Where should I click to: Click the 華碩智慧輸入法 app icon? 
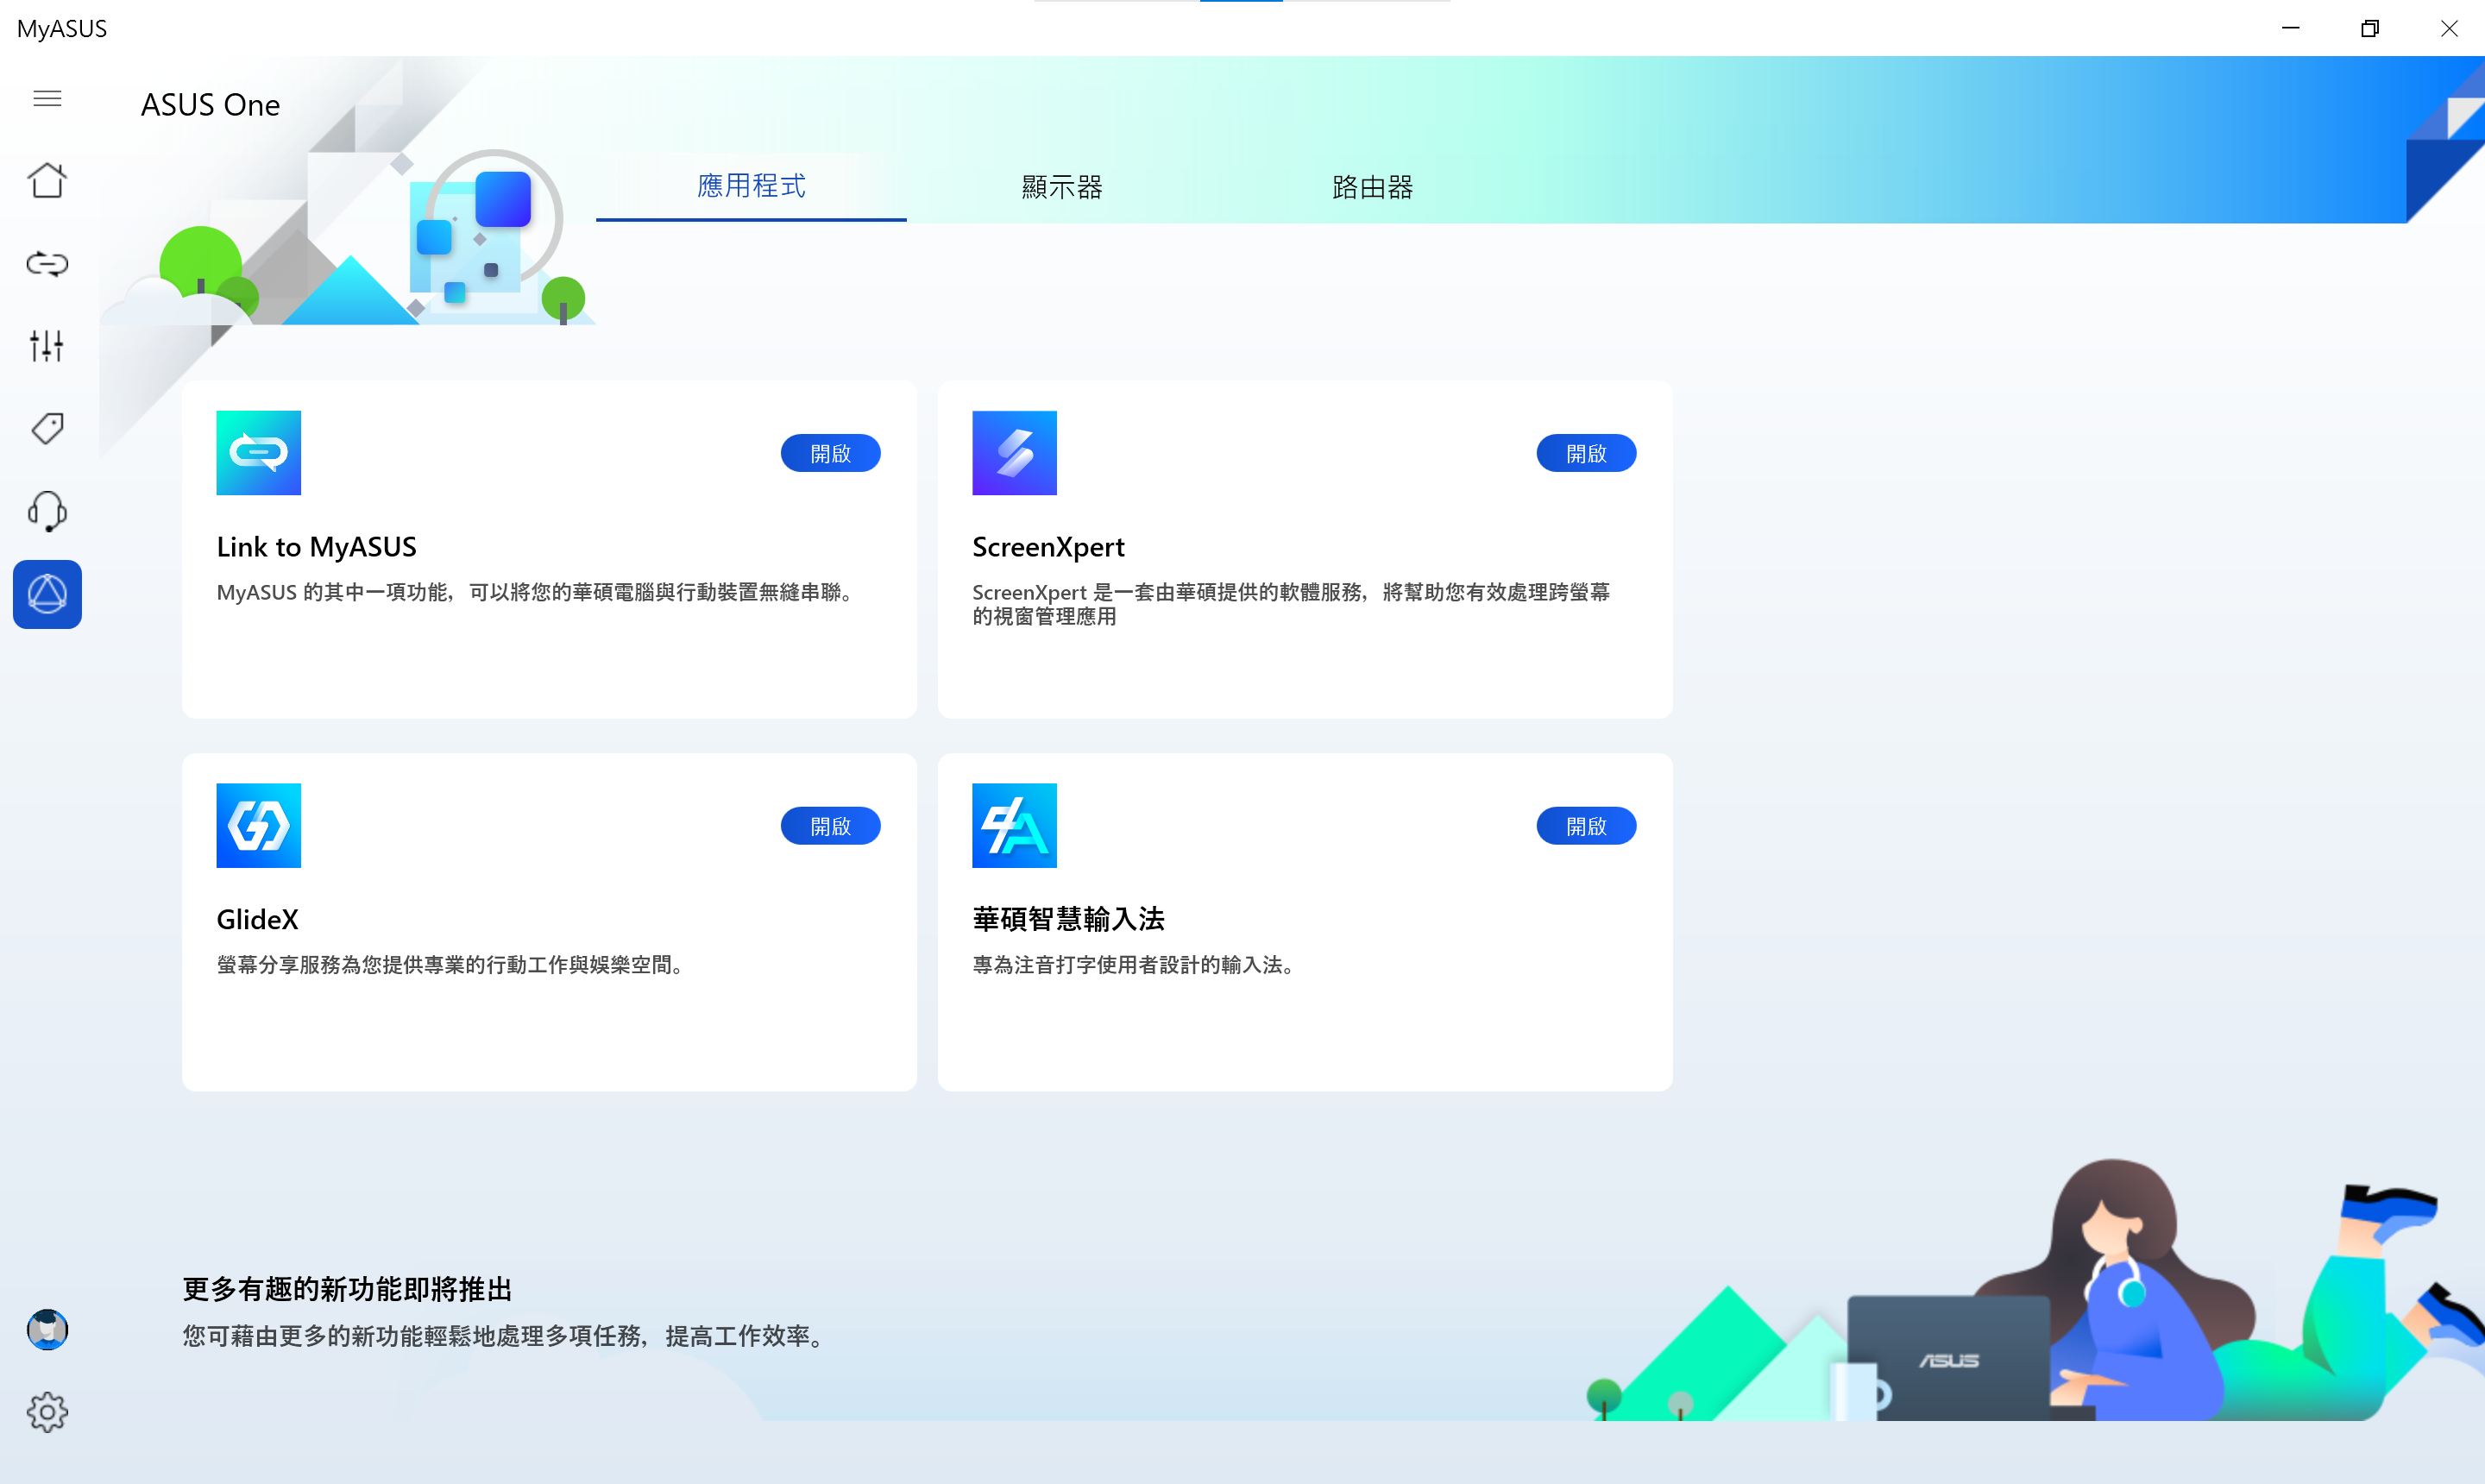tap(1014, 826)
